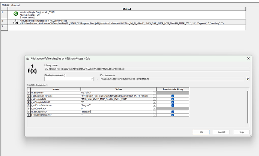Toggle Translatable String for i_strLabwareFileName
This screenshot has height=156, width=259.
click(x=172, y=96)
